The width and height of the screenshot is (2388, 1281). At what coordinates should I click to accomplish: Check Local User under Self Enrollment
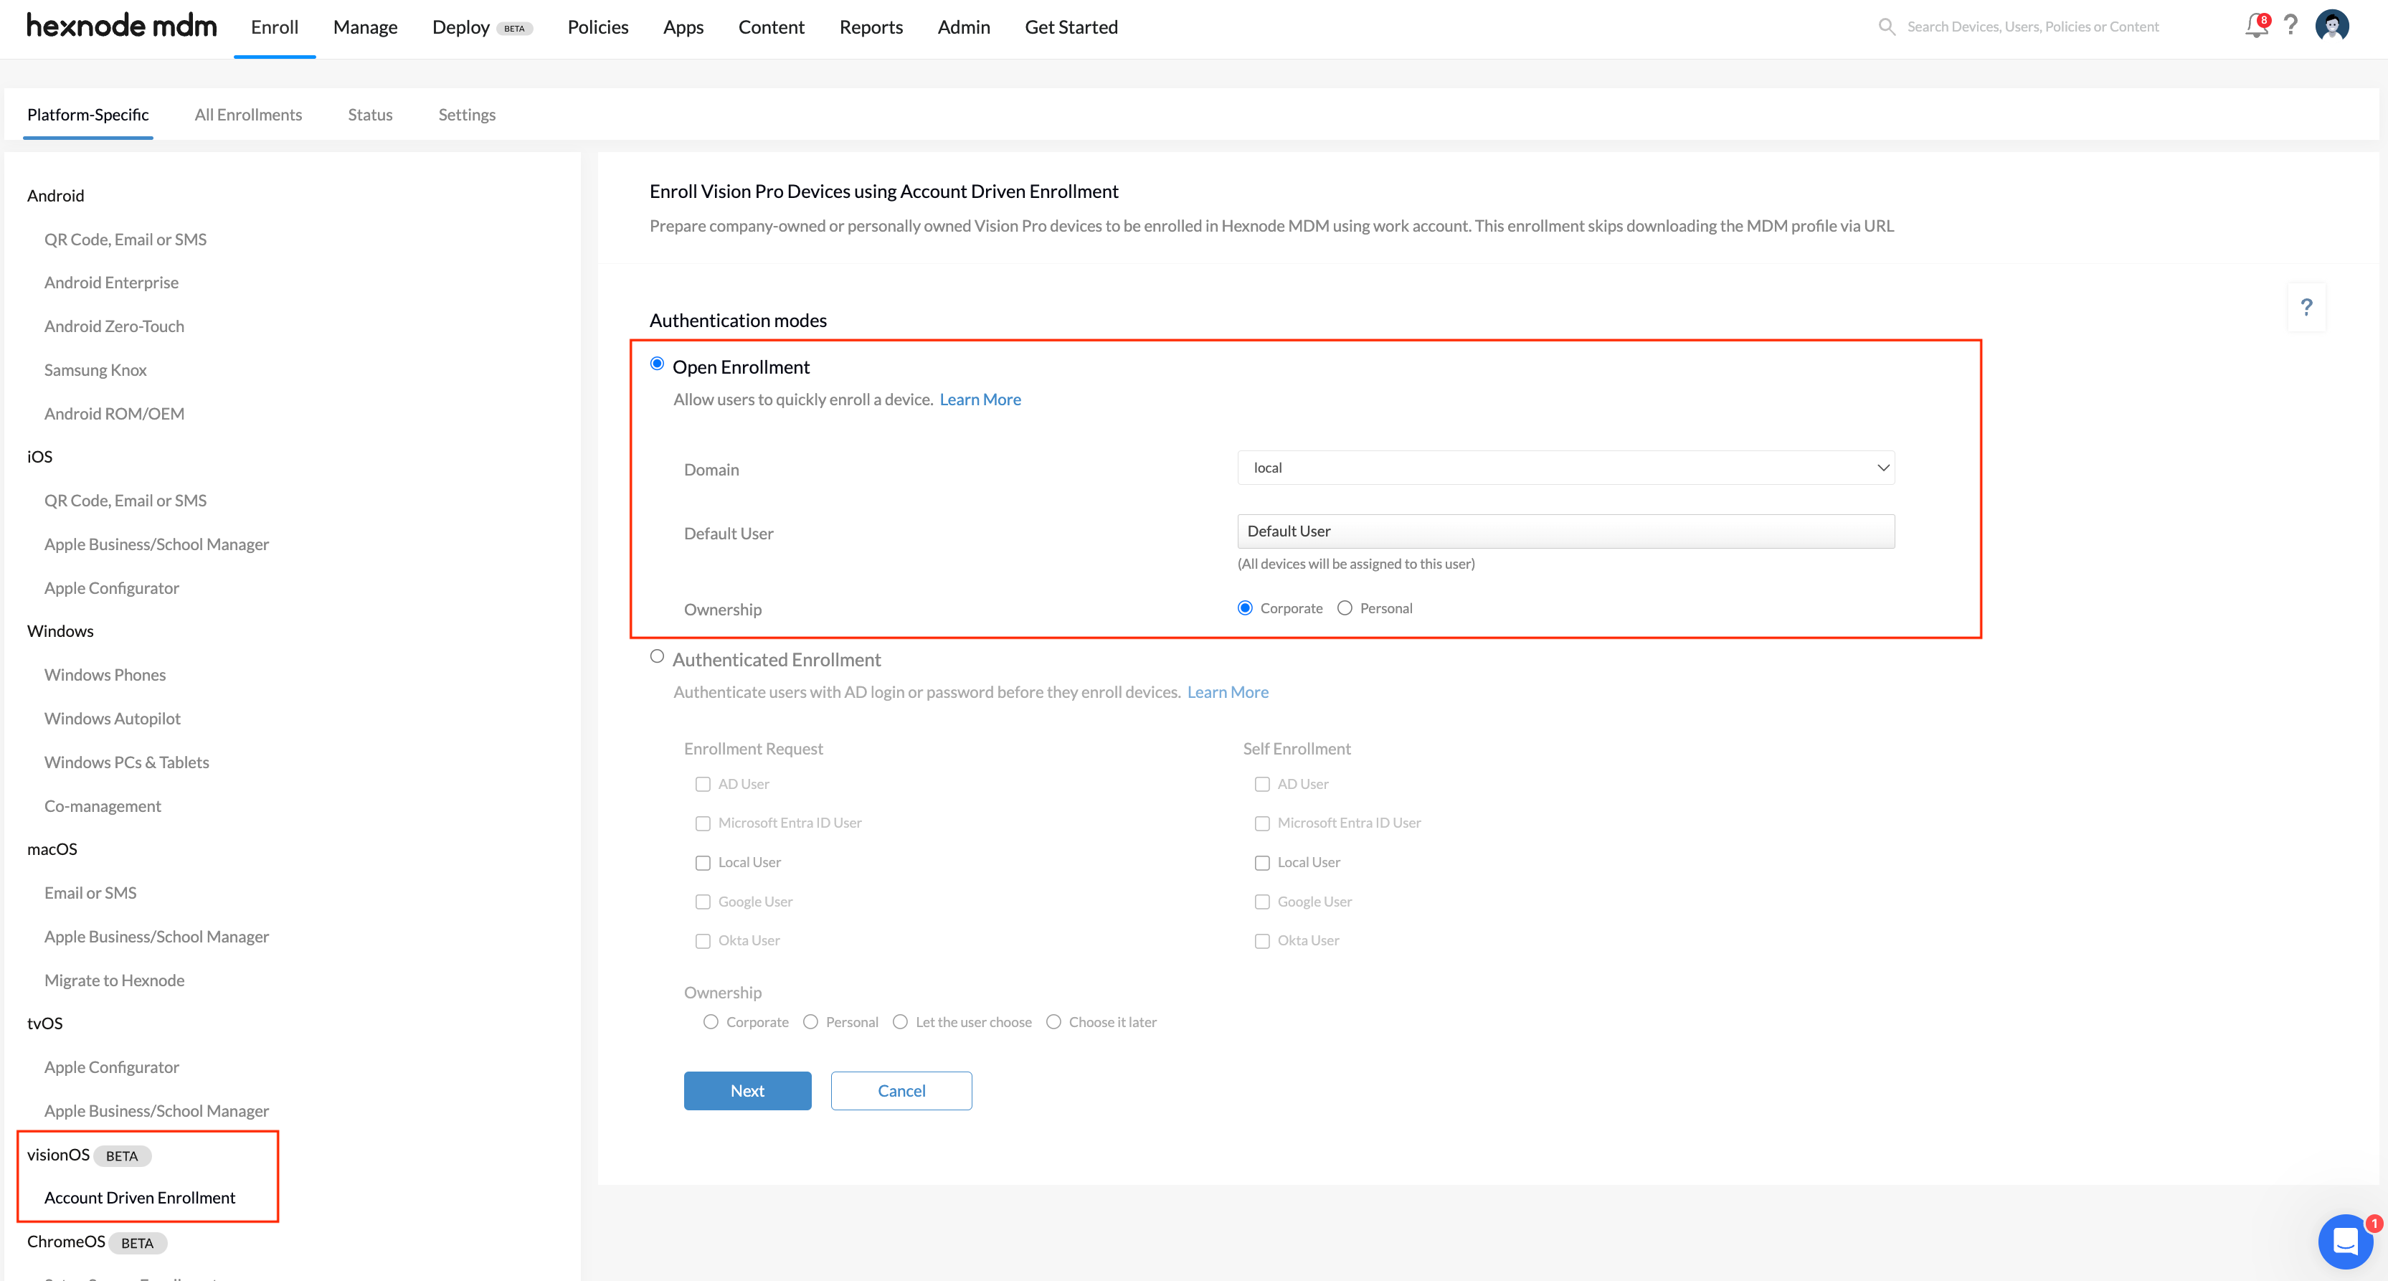[x=1261, y=863]
